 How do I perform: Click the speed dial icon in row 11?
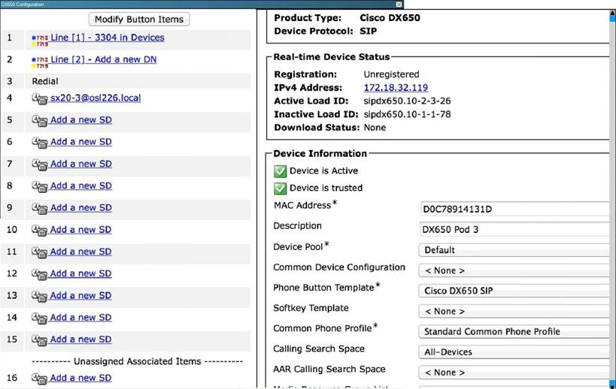[40, 252]
